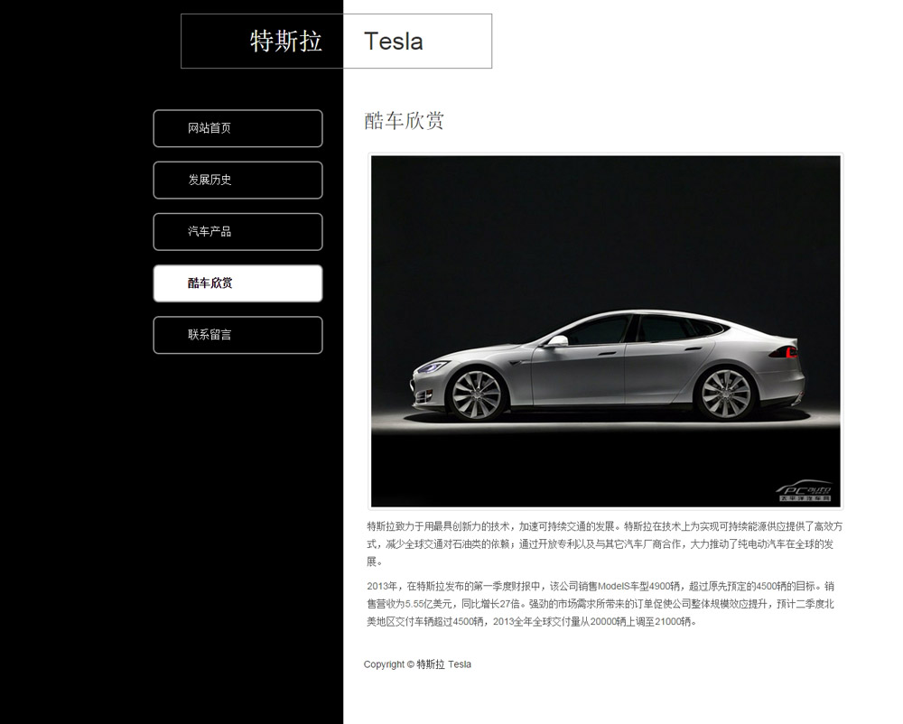Viewport: 903px width, 724px height.
Task: Click the 特斯拉 Chinese logo text
Action: pos(285,42)
